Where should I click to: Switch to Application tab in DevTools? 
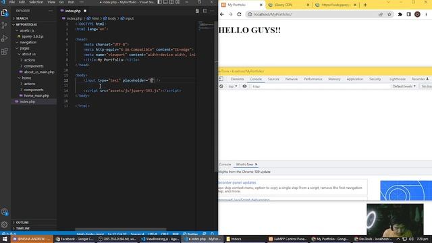tap(355, 79)
